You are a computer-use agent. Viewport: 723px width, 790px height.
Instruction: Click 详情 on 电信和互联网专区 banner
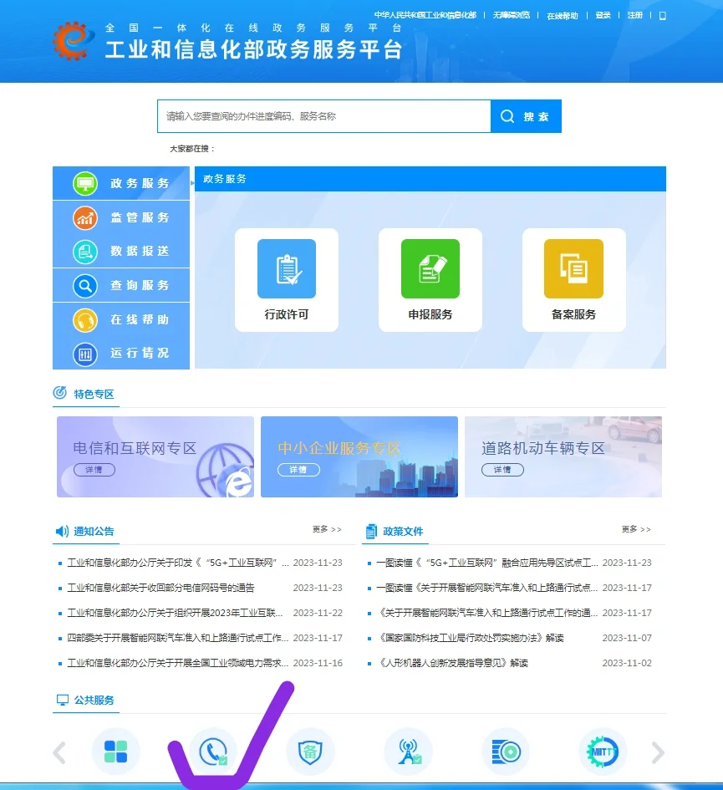coord(94,470)
